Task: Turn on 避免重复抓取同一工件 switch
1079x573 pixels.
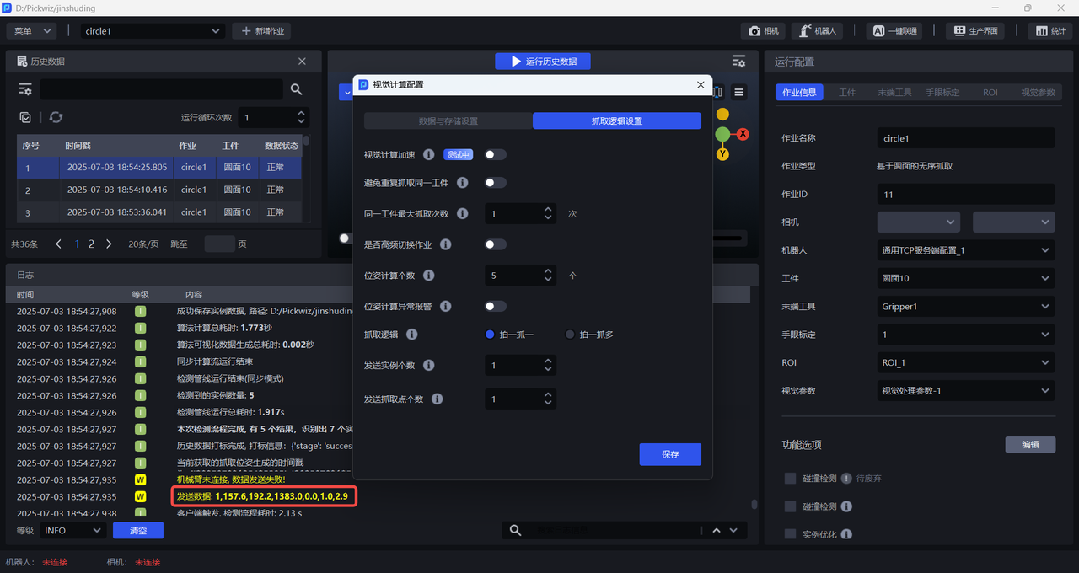Action: tap(496, 183)
